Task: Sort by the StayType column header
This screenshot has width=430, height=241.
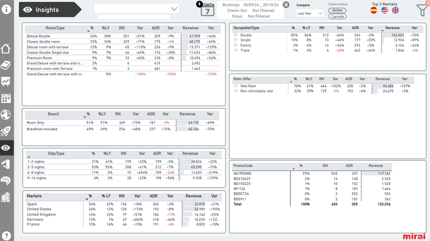Action: 56,153
